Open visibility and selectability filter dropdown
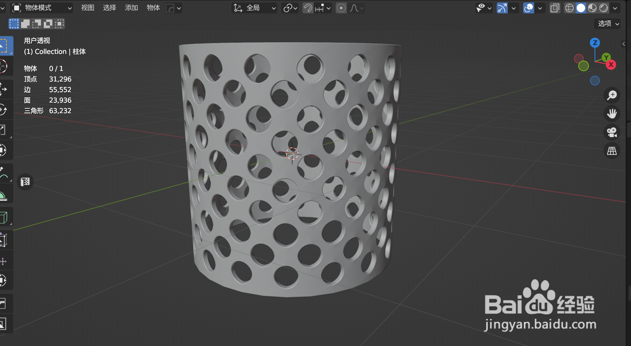The width and height of the screenshot is (631, 346). (484, 8)
